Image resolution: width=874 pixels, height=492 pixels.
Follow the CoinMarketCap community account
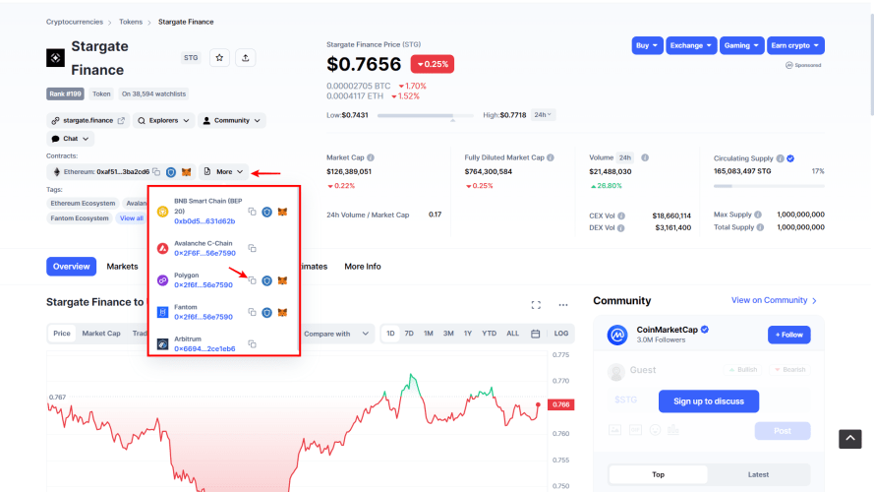(x=788, y=335)
